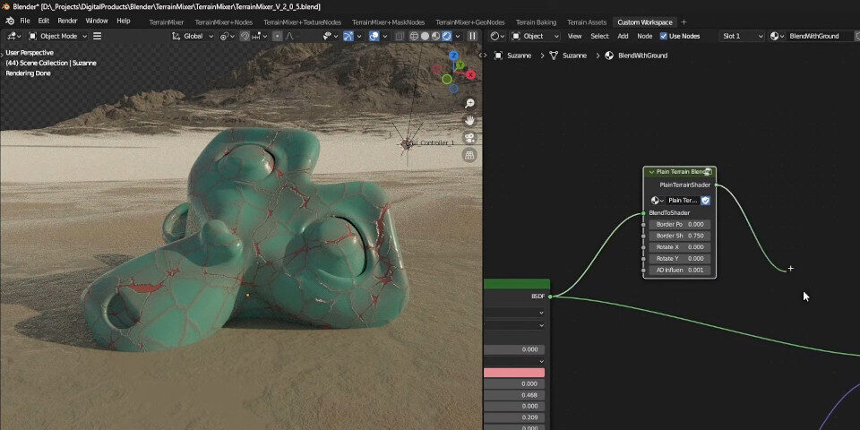This screenshot has width=860, height=430.
Task: Click Suzanne mesh breadcrumb with triangle icon
Action: point(568,56)
